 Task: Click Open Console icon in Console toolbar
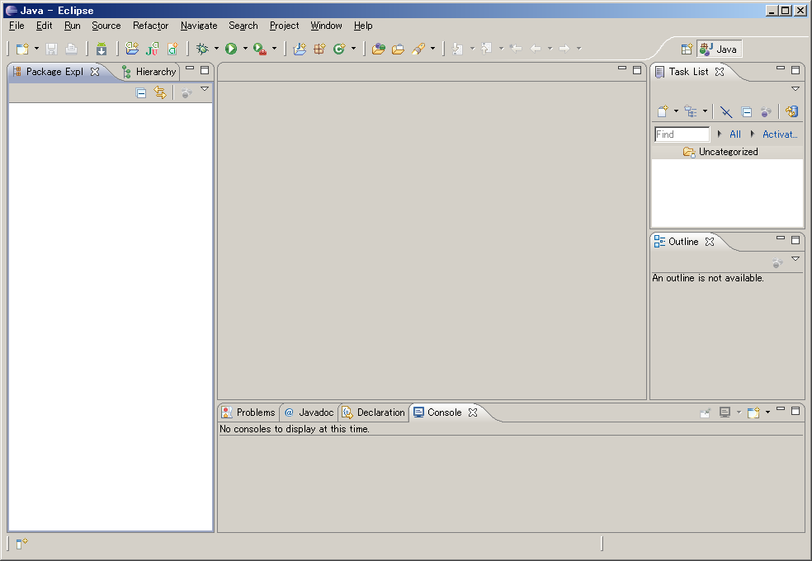pos(753,412)
